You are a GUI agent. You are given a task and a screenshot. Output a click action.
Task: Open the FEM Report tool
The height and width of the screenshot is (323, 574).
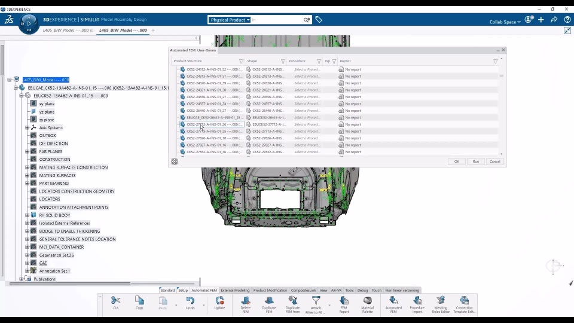pos(344,301)
